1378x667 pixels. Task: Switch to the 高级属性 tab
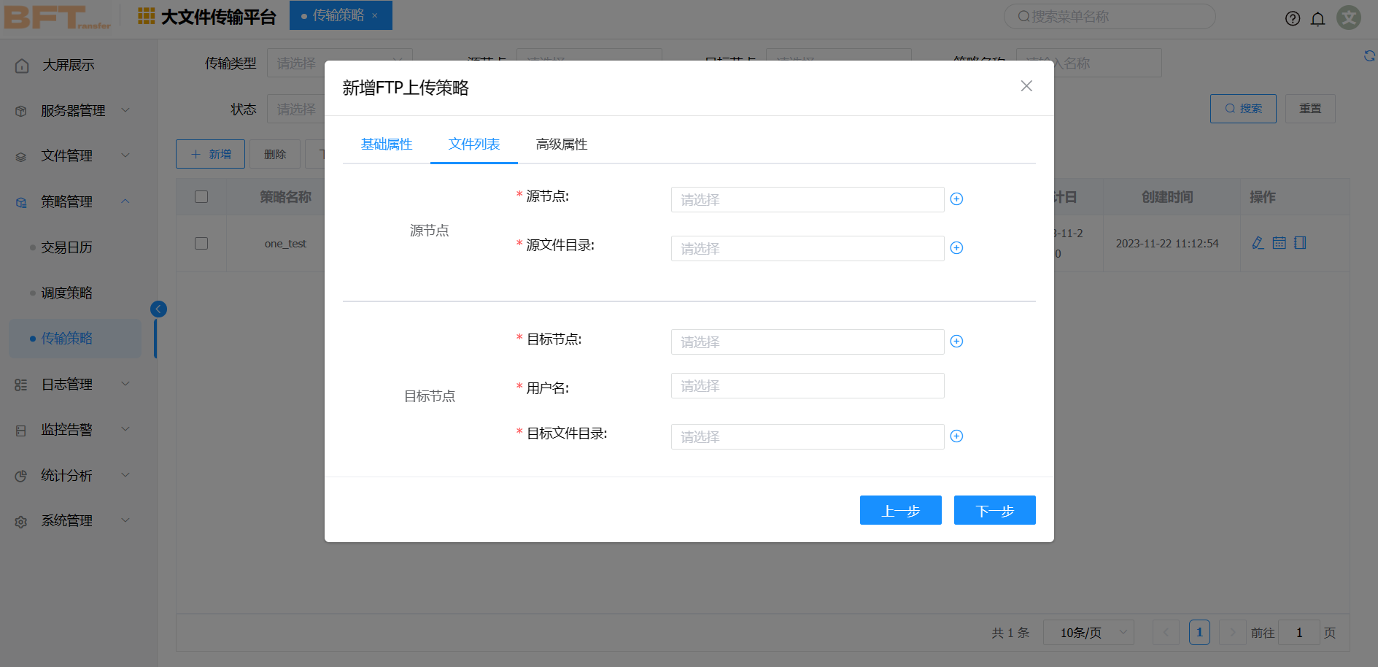[x=561, y=144]
